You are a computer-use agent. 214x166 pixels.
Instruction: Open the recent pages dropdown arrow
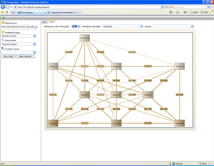click(x=11, y=7)
